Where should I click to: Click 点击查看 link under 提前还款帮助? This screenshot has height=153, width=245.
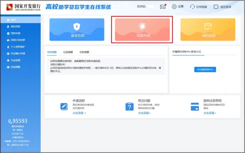(209, 113)
